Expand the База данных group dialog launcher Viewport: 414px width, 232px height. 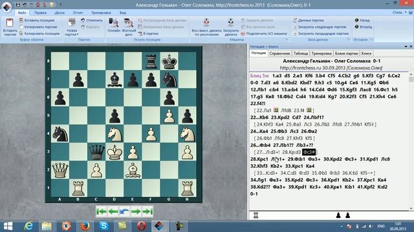tap(349, 39)
